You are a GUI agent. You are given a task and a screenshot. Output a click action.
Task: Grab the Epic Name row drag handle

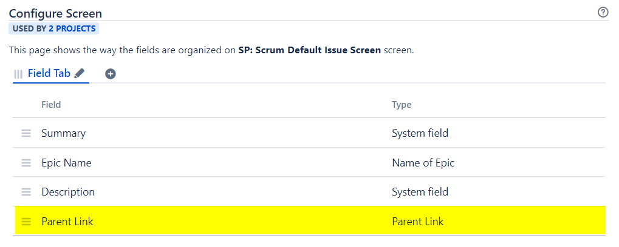(26, 163)
